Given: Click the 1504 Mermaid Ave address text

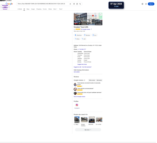Looking at the screenshot, I should (88, 46).
